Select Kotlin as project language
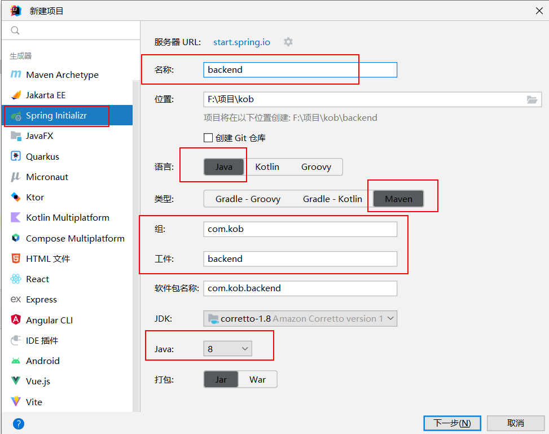Screen dimensions: 549x434 tap(267, 166)
